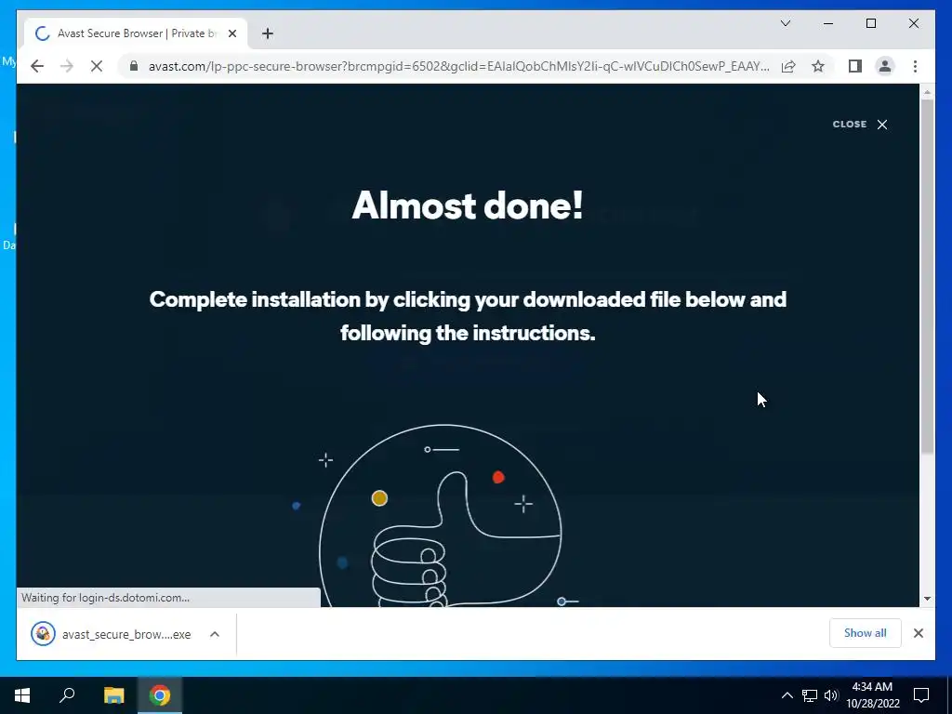
Task: Click the thumbs-up illustration
Action: [440, 516]
